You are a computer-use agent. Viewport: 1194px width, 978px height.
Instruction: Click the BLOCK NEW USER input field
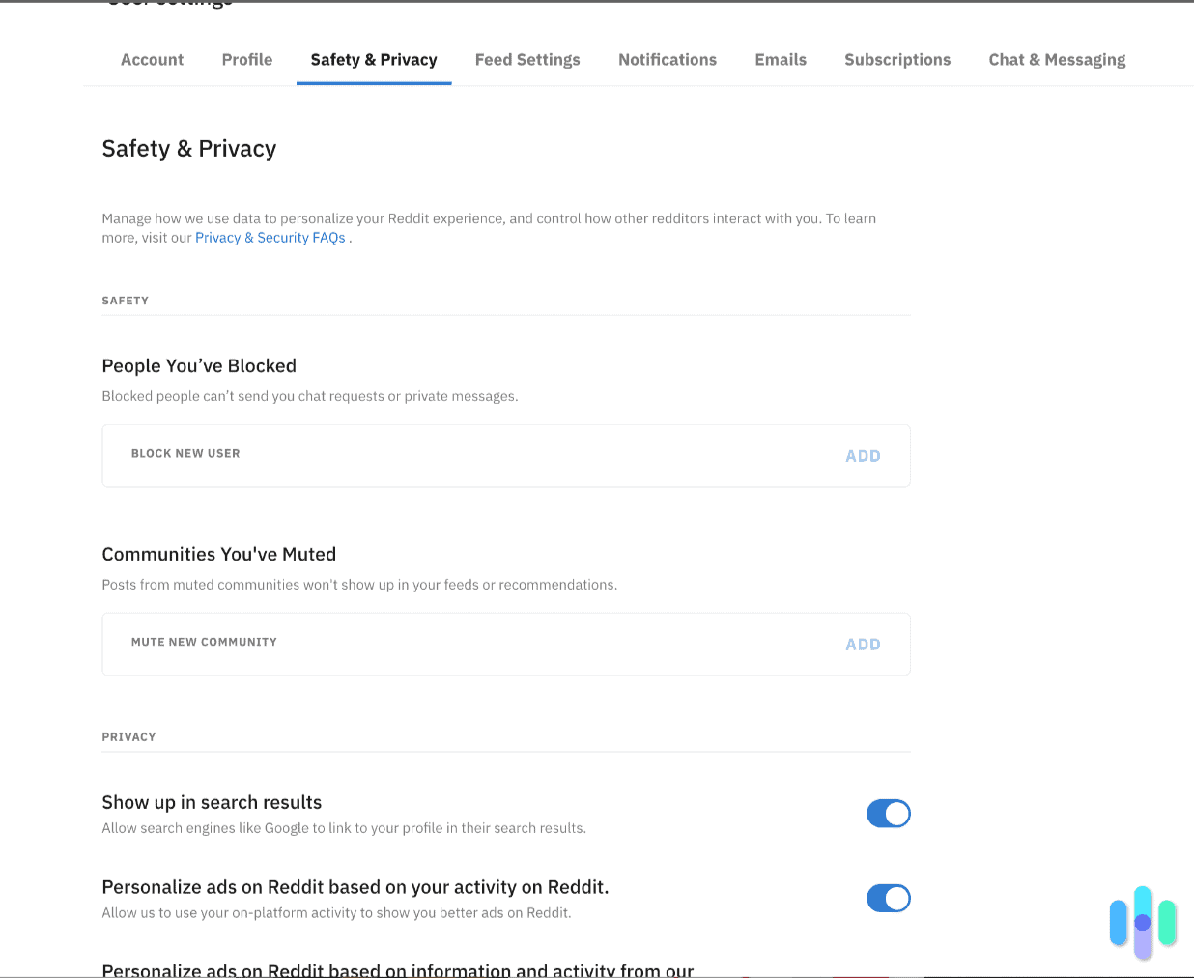(386, 454)
